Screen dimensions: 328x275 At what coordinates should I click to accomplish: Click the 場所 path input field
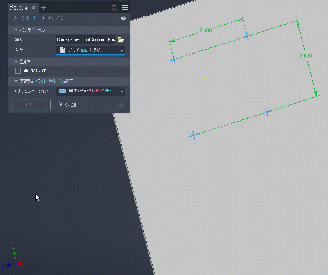pyautogui.click(x=86, y=39)
